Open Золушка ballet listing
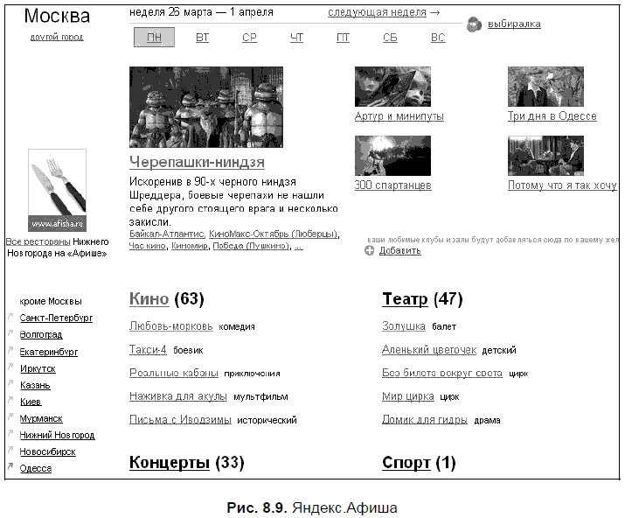The height and width of the screenshot is (518, 625). pyautogui.click(x=404, y=326)
